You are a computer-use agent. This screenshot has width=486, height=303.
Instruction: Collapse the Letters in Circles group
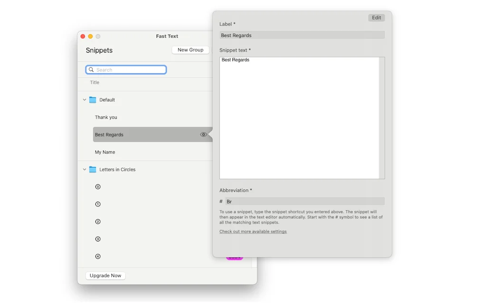click(x=84, y=169)
